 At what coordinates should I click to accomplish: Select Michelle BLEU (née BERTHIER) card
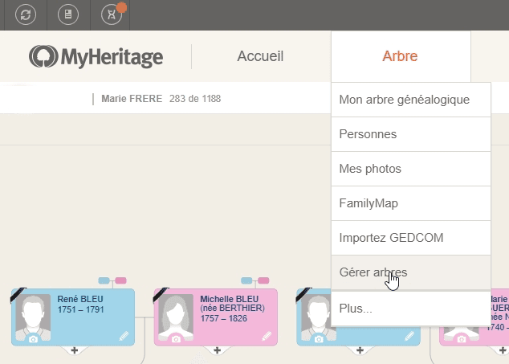coord(215,317)
